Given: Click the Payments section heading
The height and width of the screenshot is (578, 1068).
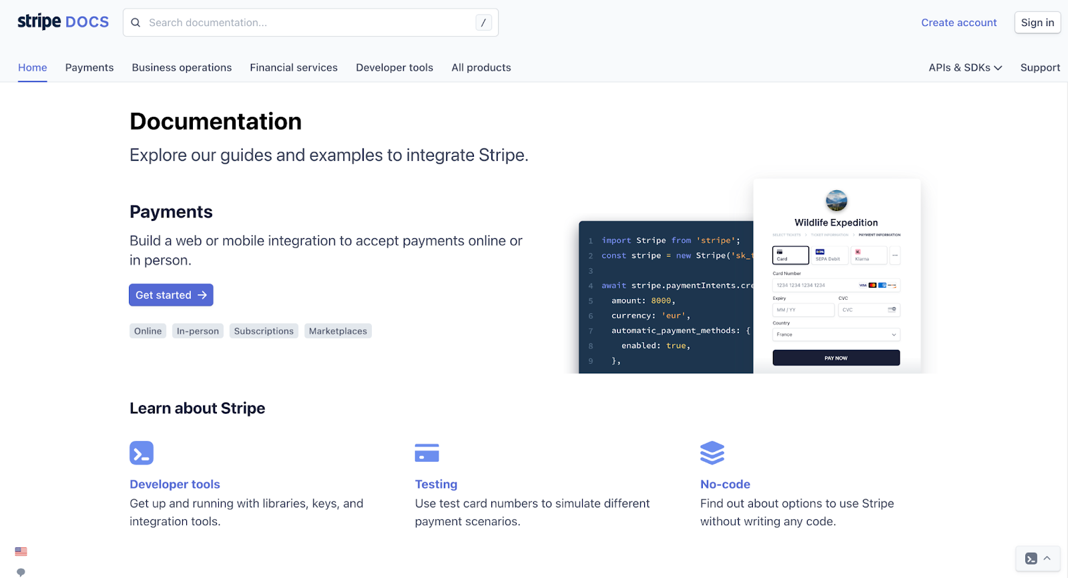Looking at the screenshot, I should (171, 212).
